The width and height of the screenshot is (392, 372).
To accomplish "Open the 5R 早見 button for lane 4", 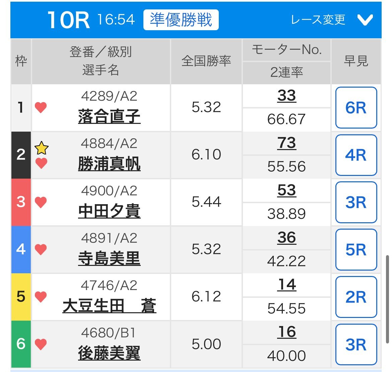I will [356, 250].
